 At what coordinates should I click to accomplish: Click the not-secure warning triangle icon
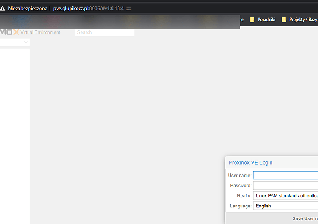4,8
